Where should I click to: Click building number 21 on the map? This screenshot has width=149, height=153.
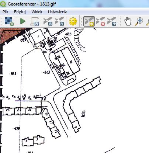pyautogui.click(x=30, y=109)
